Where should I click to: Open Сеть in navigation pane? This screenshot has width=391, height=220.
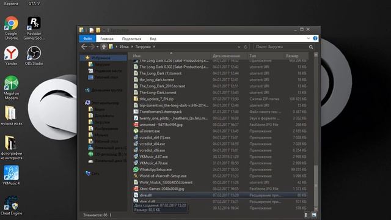(x=95, y=174)
